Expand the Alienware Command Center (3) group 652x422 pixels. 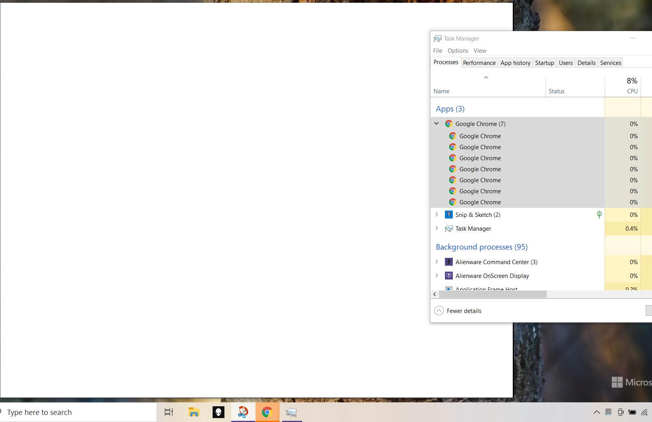click(x=437, y=262)
